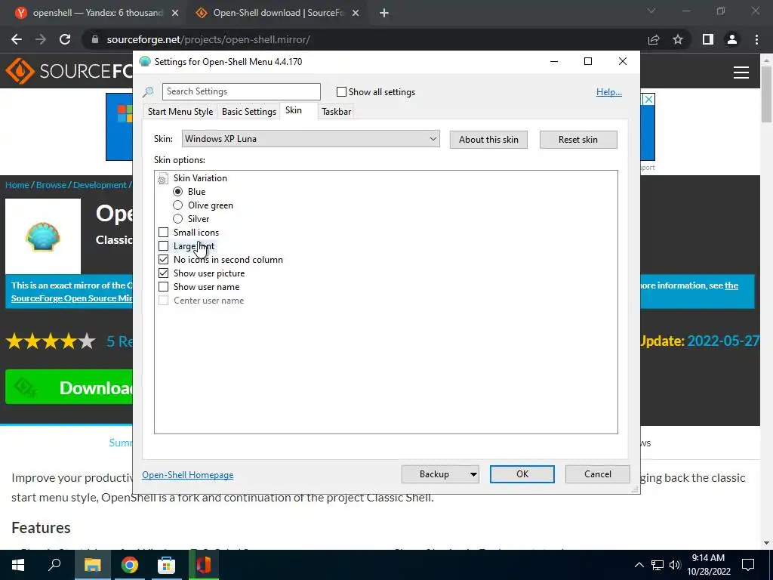Screen dimensions: 773x580
Task: Open Google Chrome from the taskbar
Action: pyautogui.click(x=130, y=565)
